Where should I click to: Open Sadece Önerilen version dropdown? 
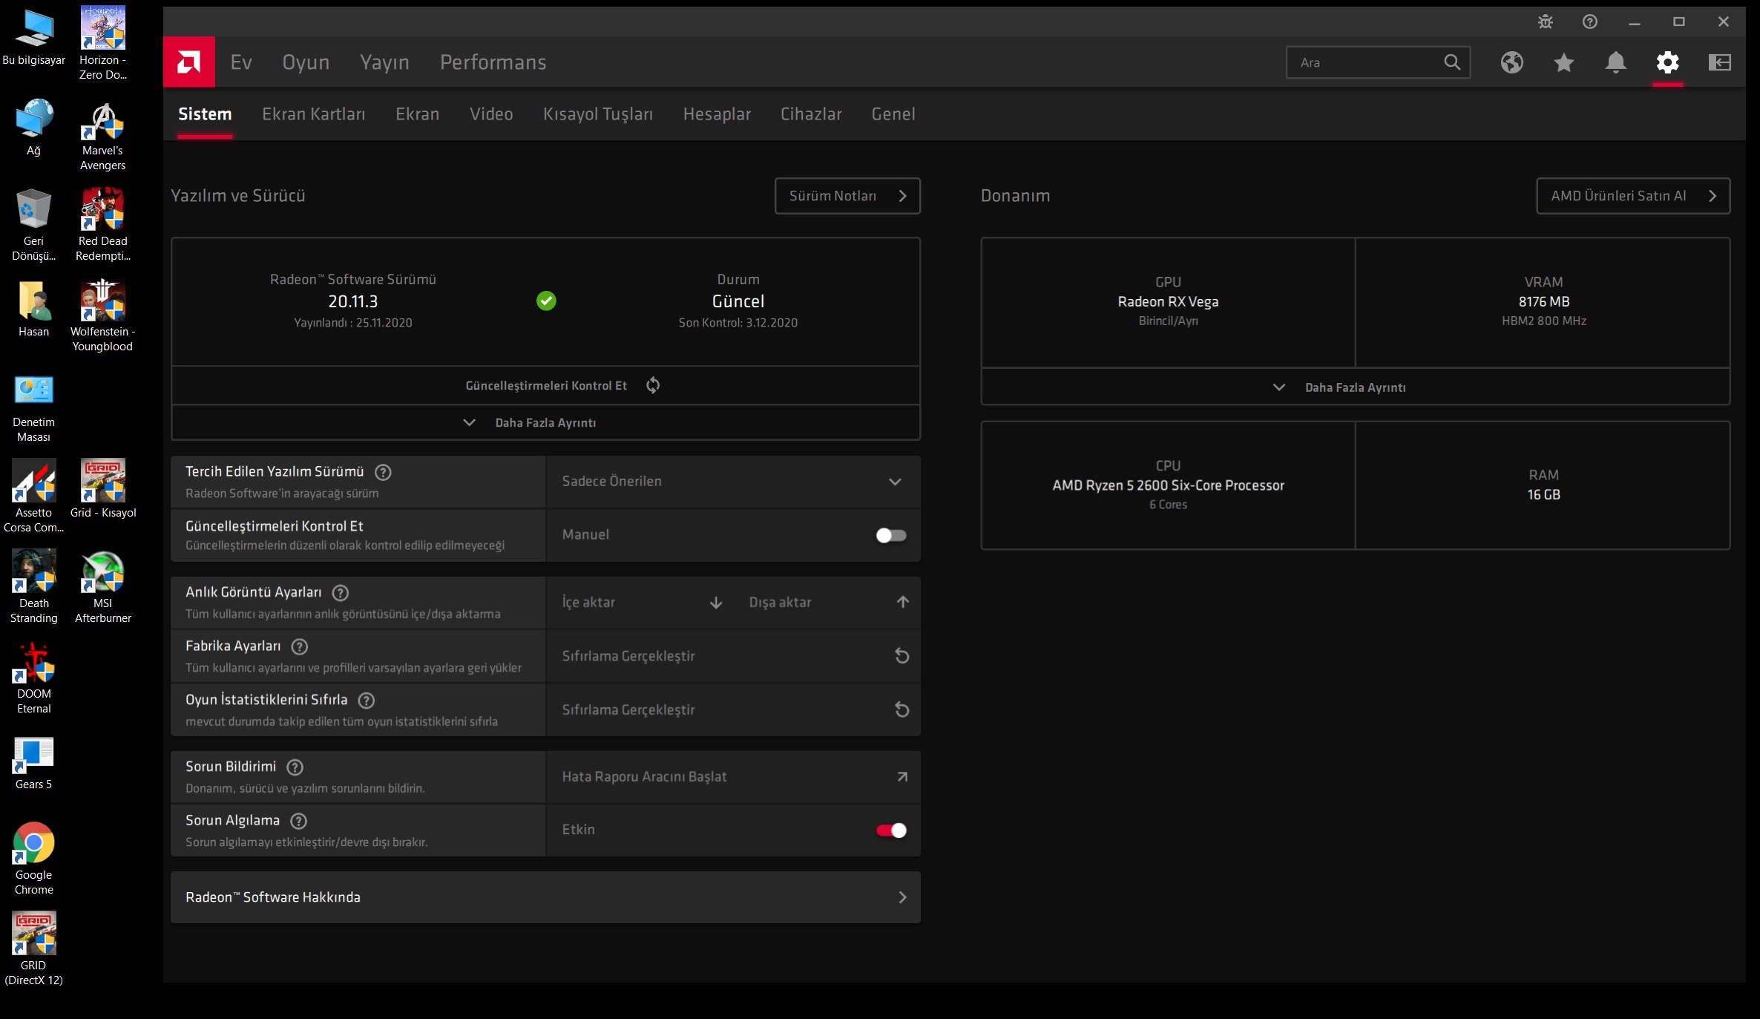(x=733, y=482)
